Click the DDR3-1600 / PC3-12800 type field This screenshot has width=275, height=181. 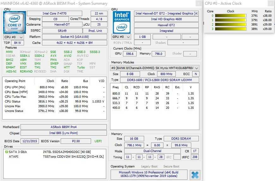[x=159, y=80]
